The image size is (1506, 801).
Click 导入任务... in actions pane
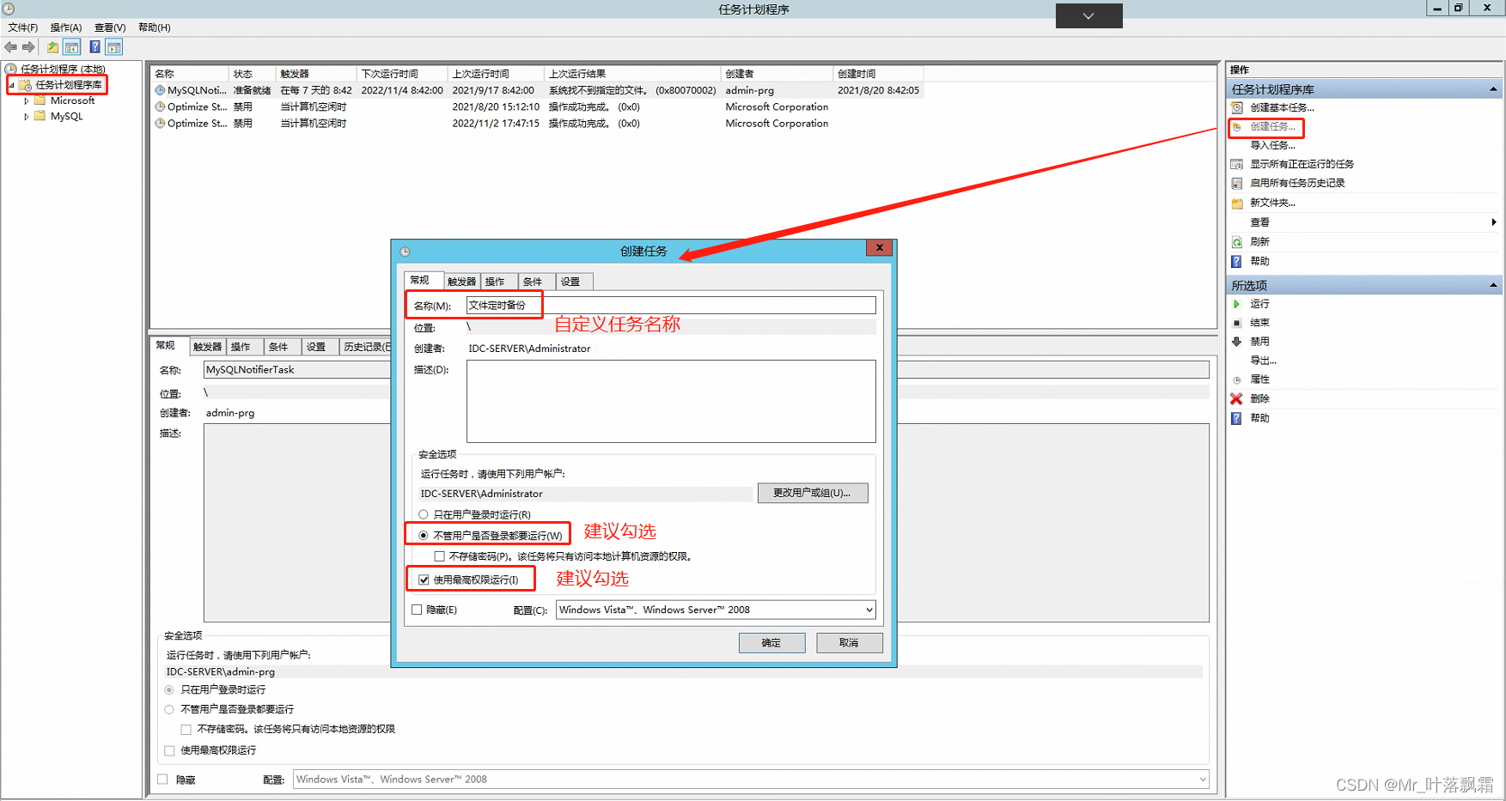tap(1272, 145)
